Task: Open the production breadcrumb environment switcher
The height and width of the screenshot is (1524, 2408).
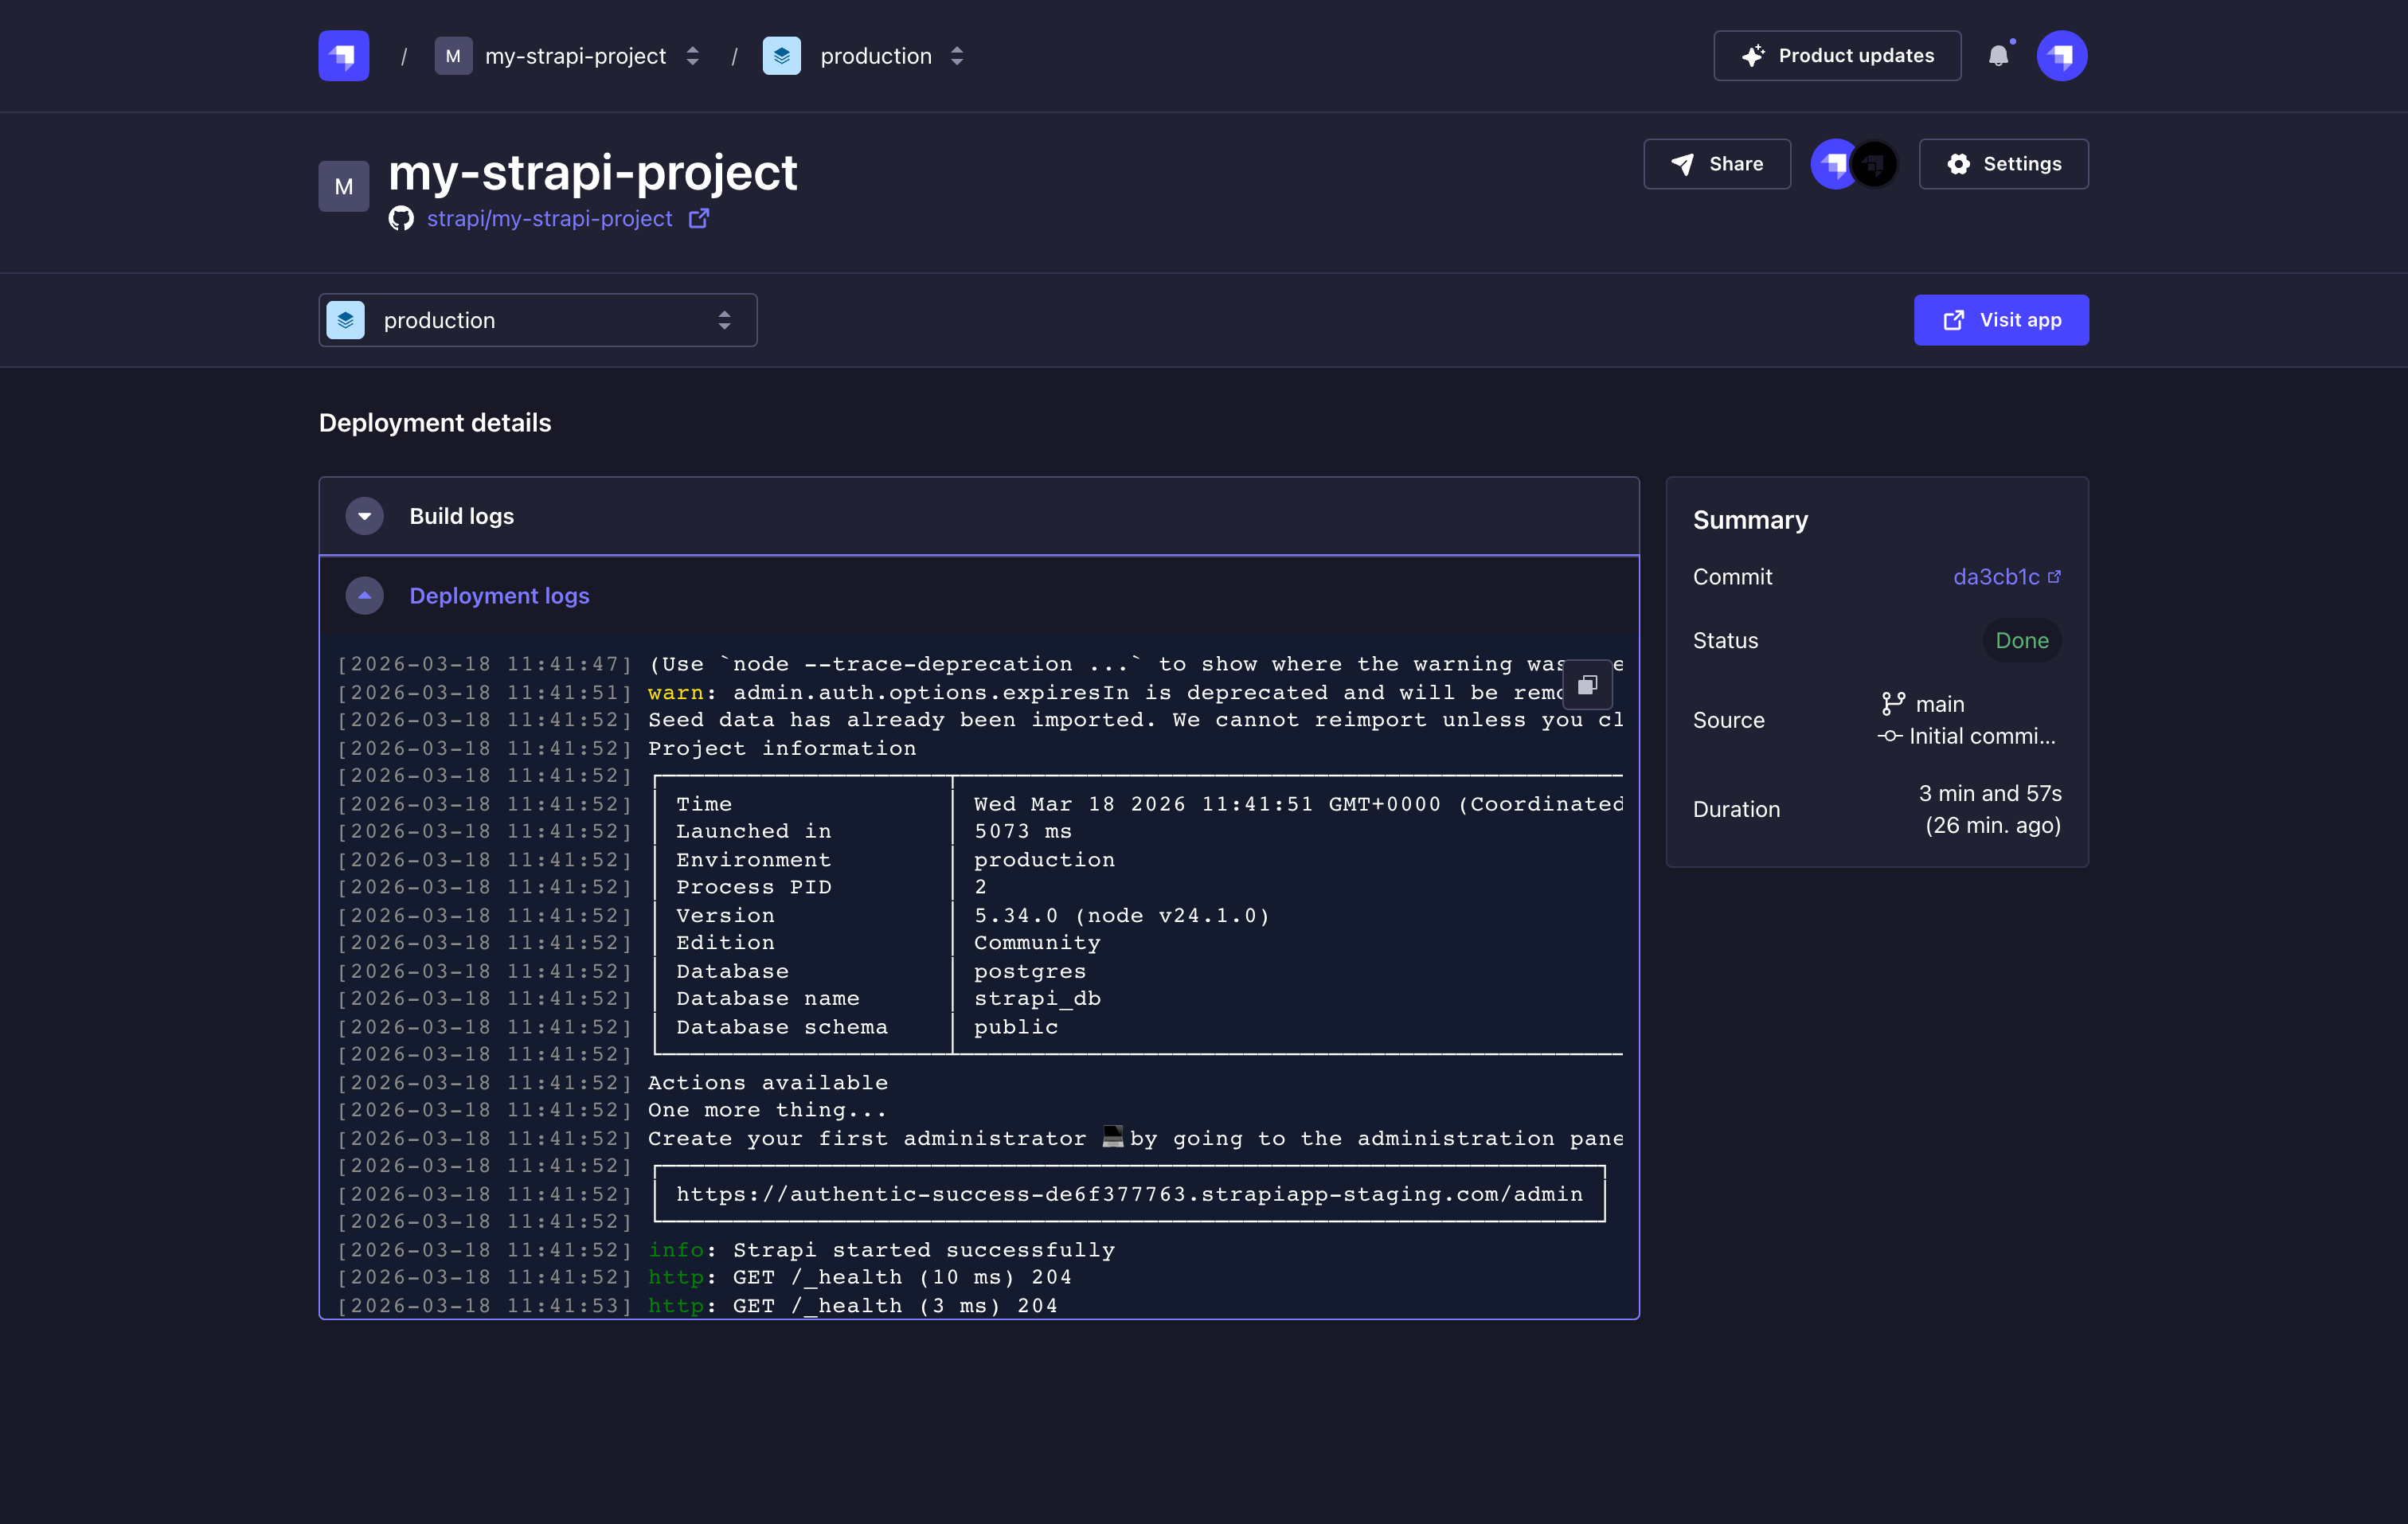Action: (957, 56)
